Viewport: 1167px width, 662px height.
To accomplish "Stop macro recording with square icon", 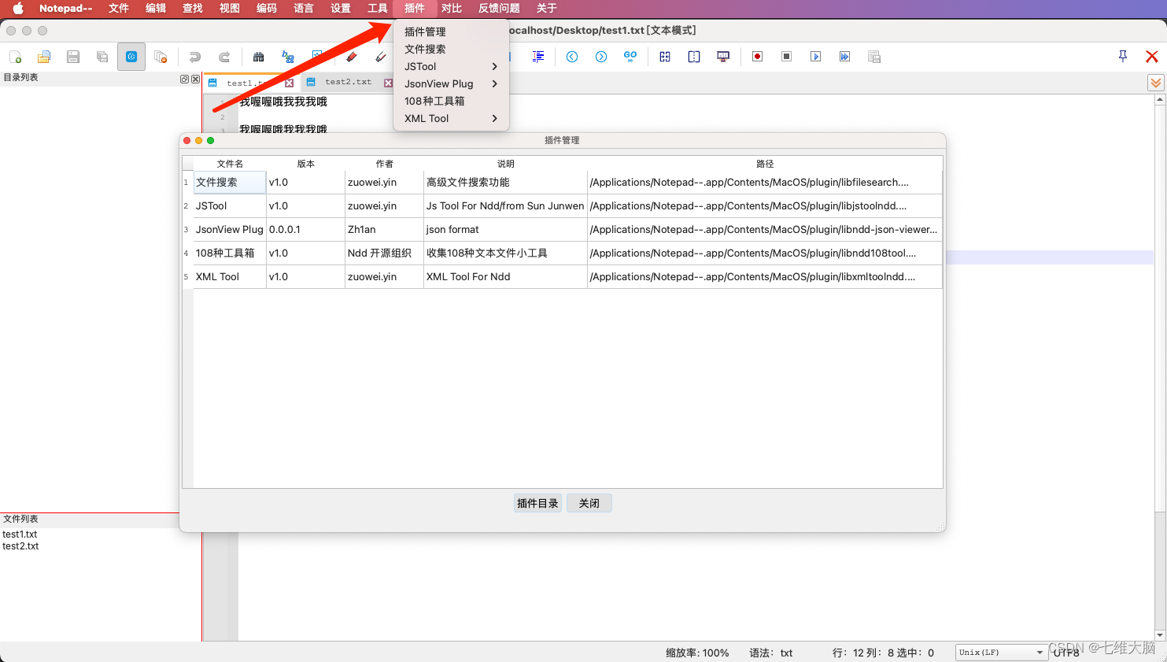I will click(x=786, y=57).
